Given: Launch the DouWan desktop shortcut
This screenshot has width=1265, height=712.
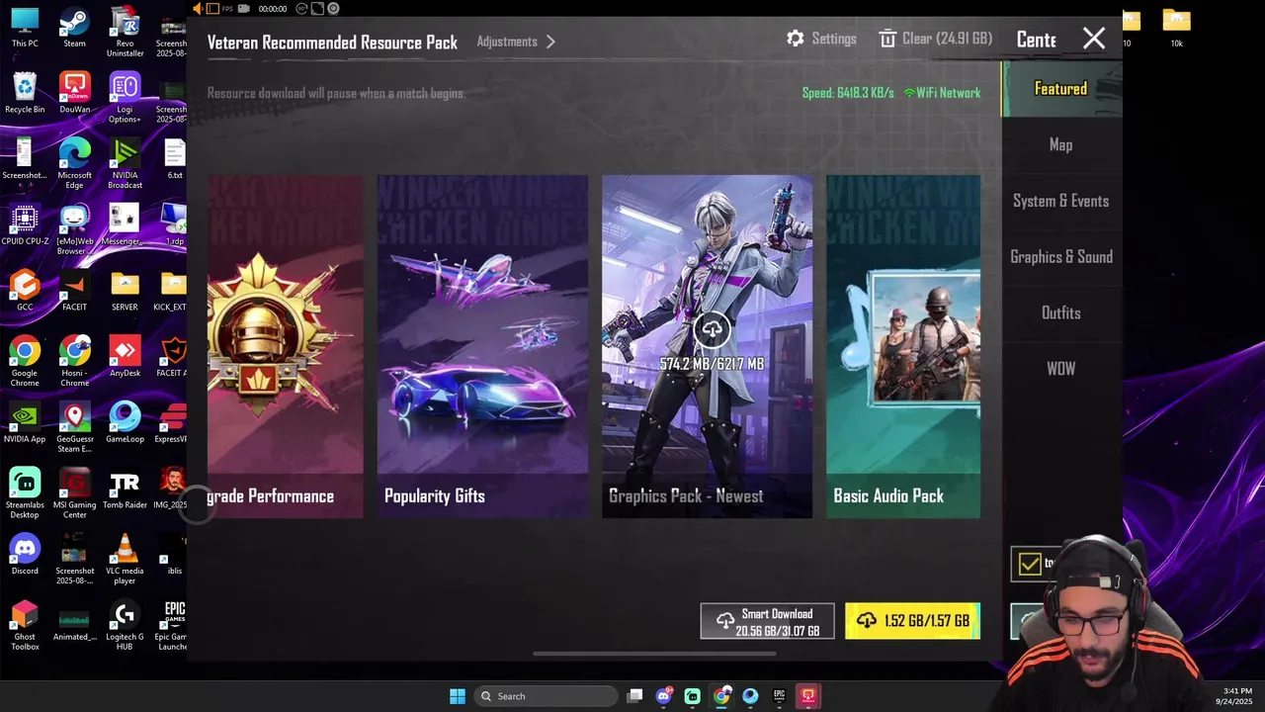Looking at the screenshot, I should click(x=74, y=94).
